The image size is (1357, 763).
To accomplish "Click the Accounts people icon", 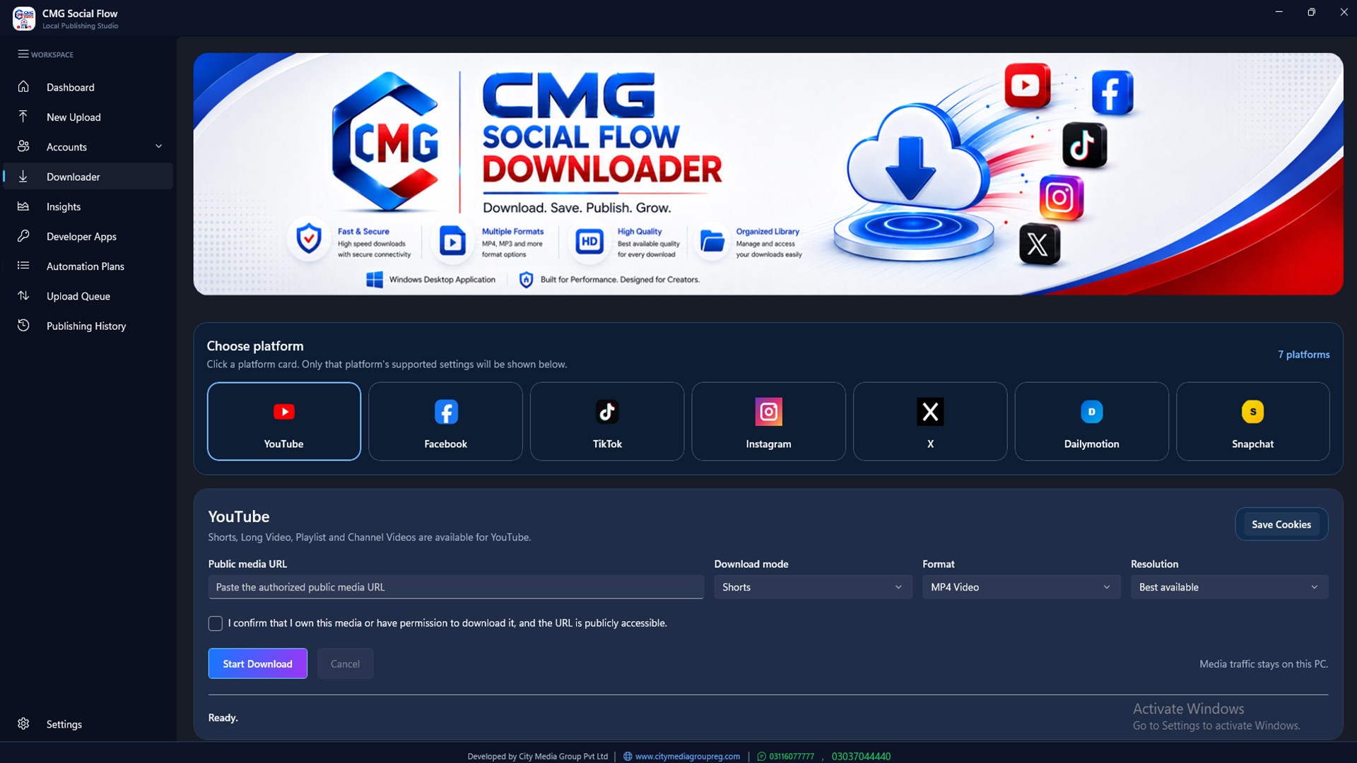I will 23,146.
